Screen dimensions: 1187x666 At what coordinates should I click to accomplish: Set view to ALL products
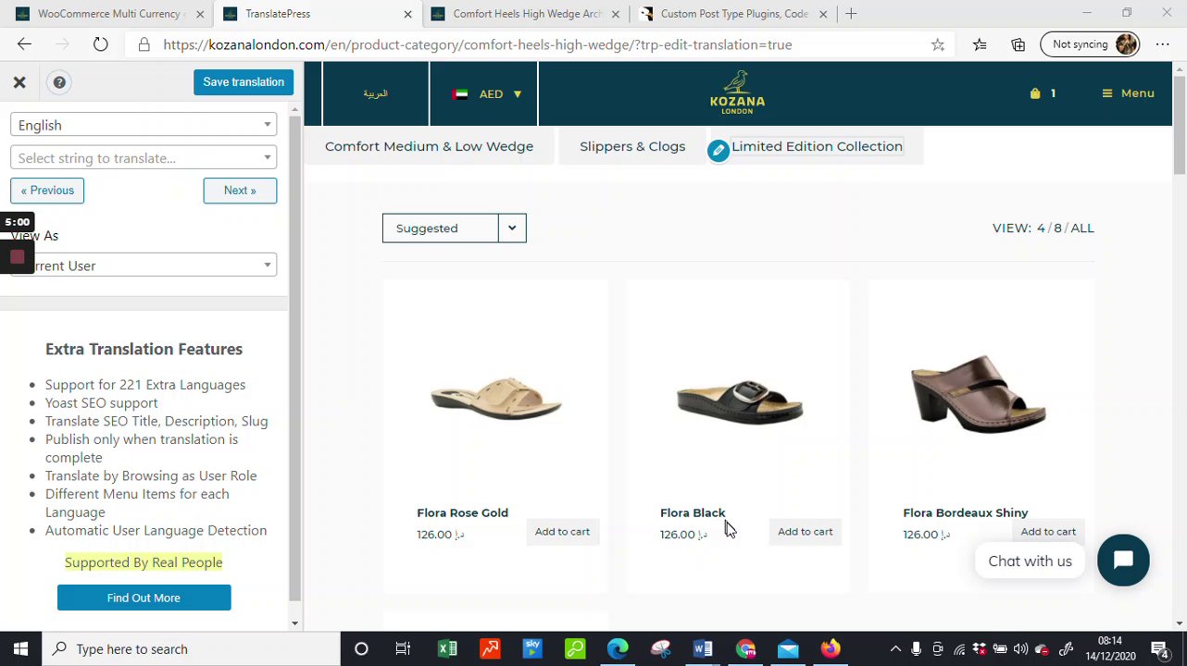(1082, 228)
